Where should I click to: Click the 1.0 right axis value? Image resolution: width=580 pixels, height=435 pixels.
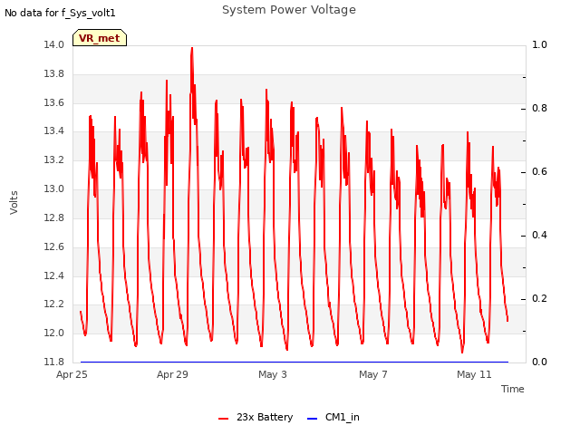[x=539, y=44]
